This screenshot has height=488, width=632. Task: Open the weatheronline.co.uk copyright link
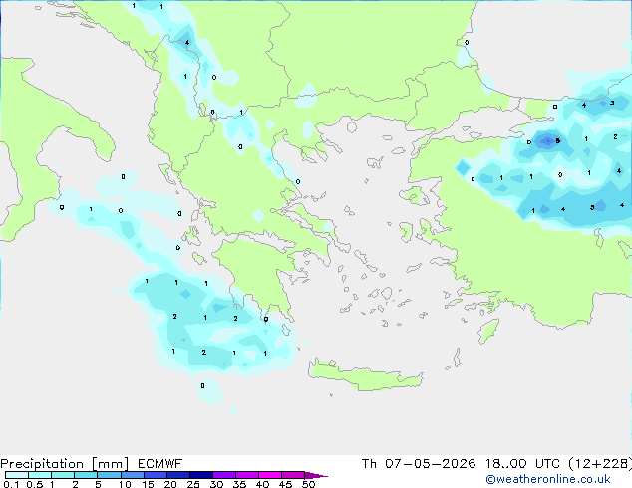point(548,479)
